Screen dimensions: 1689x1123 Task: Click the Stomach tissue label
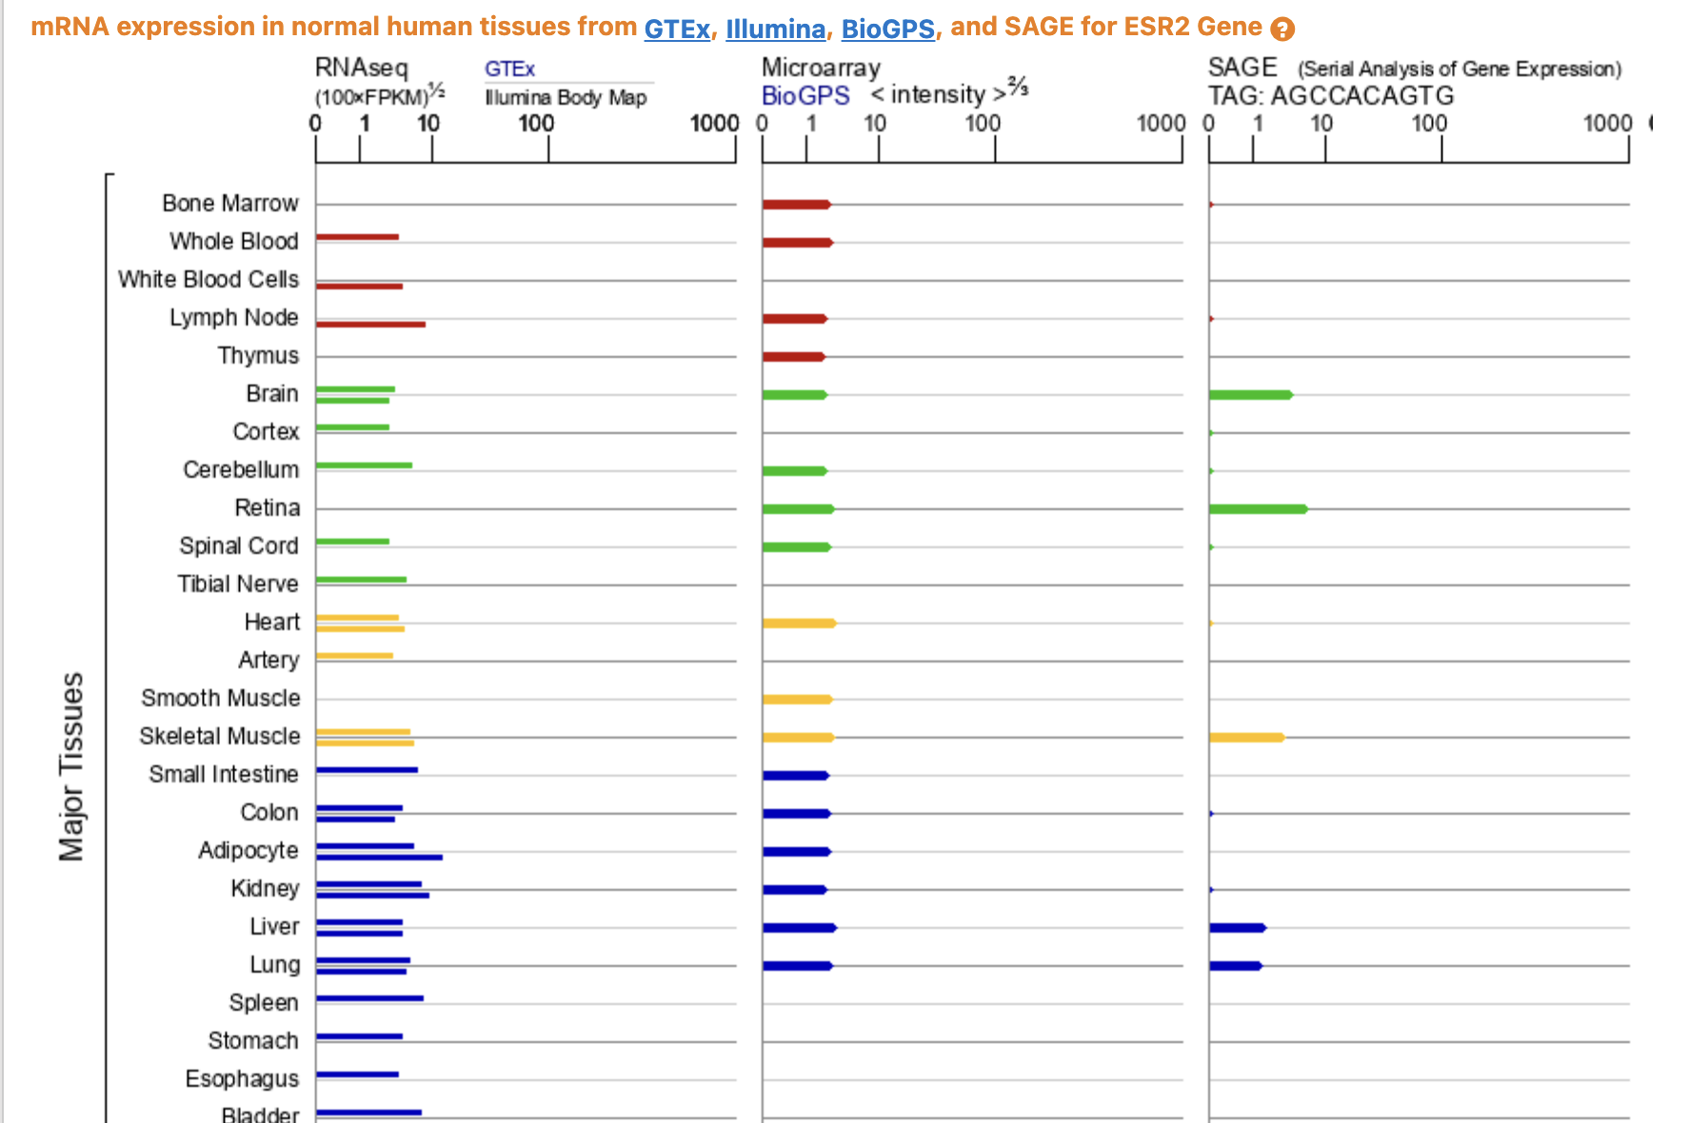(x=253, y=1041)
